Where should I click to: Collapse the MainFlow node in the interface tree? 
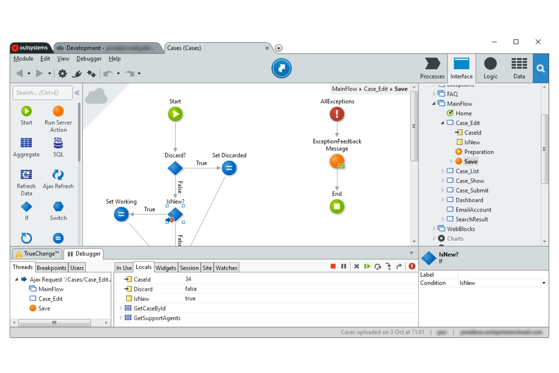point(434,104)
